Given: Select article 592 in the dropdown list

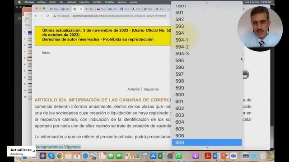Looking at the screenshot, I should coord(207,19).
